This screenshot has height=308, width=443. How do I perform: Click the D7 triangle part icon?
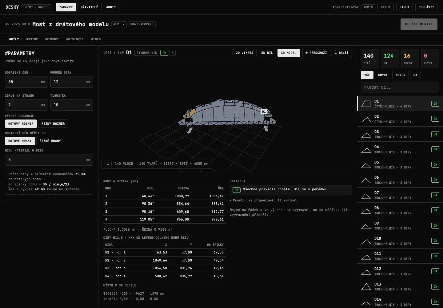pyautogui.click(x=366, y=195)
